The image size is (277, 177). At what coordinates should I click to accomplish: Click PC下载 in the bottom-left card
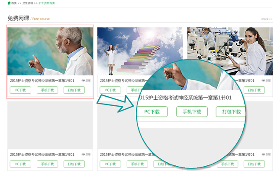tap(20, 164)
